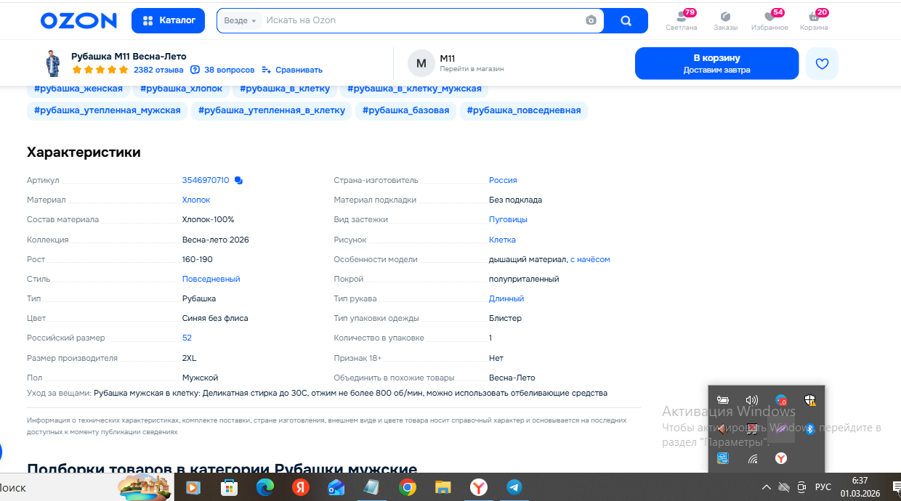Collapse hidden tray icons chevron
The height and width of the screenshot is (501, 901).
click(765, 487)
